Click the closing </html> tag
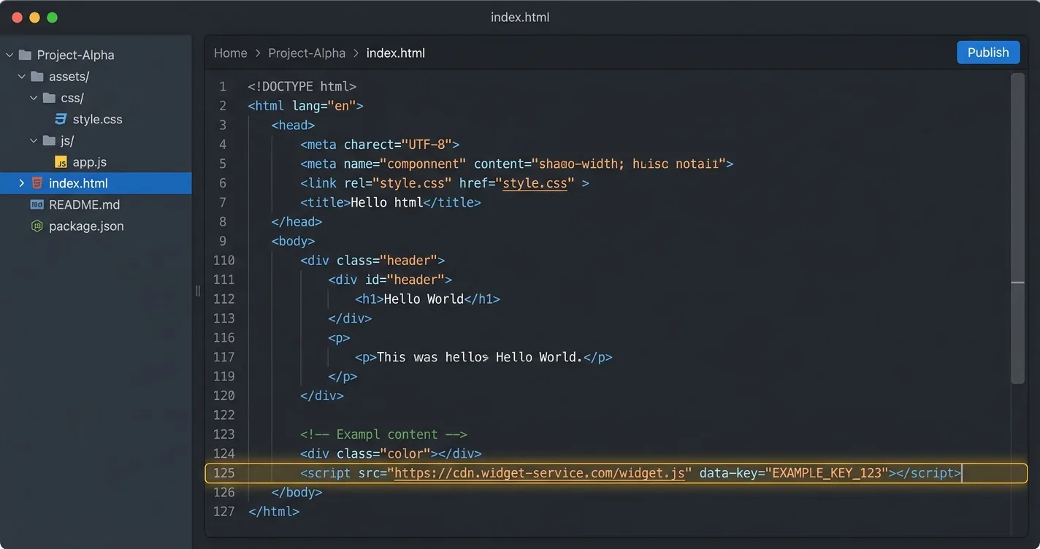The width and height of the screenshot is (1040, 549). tap(274, 512)
